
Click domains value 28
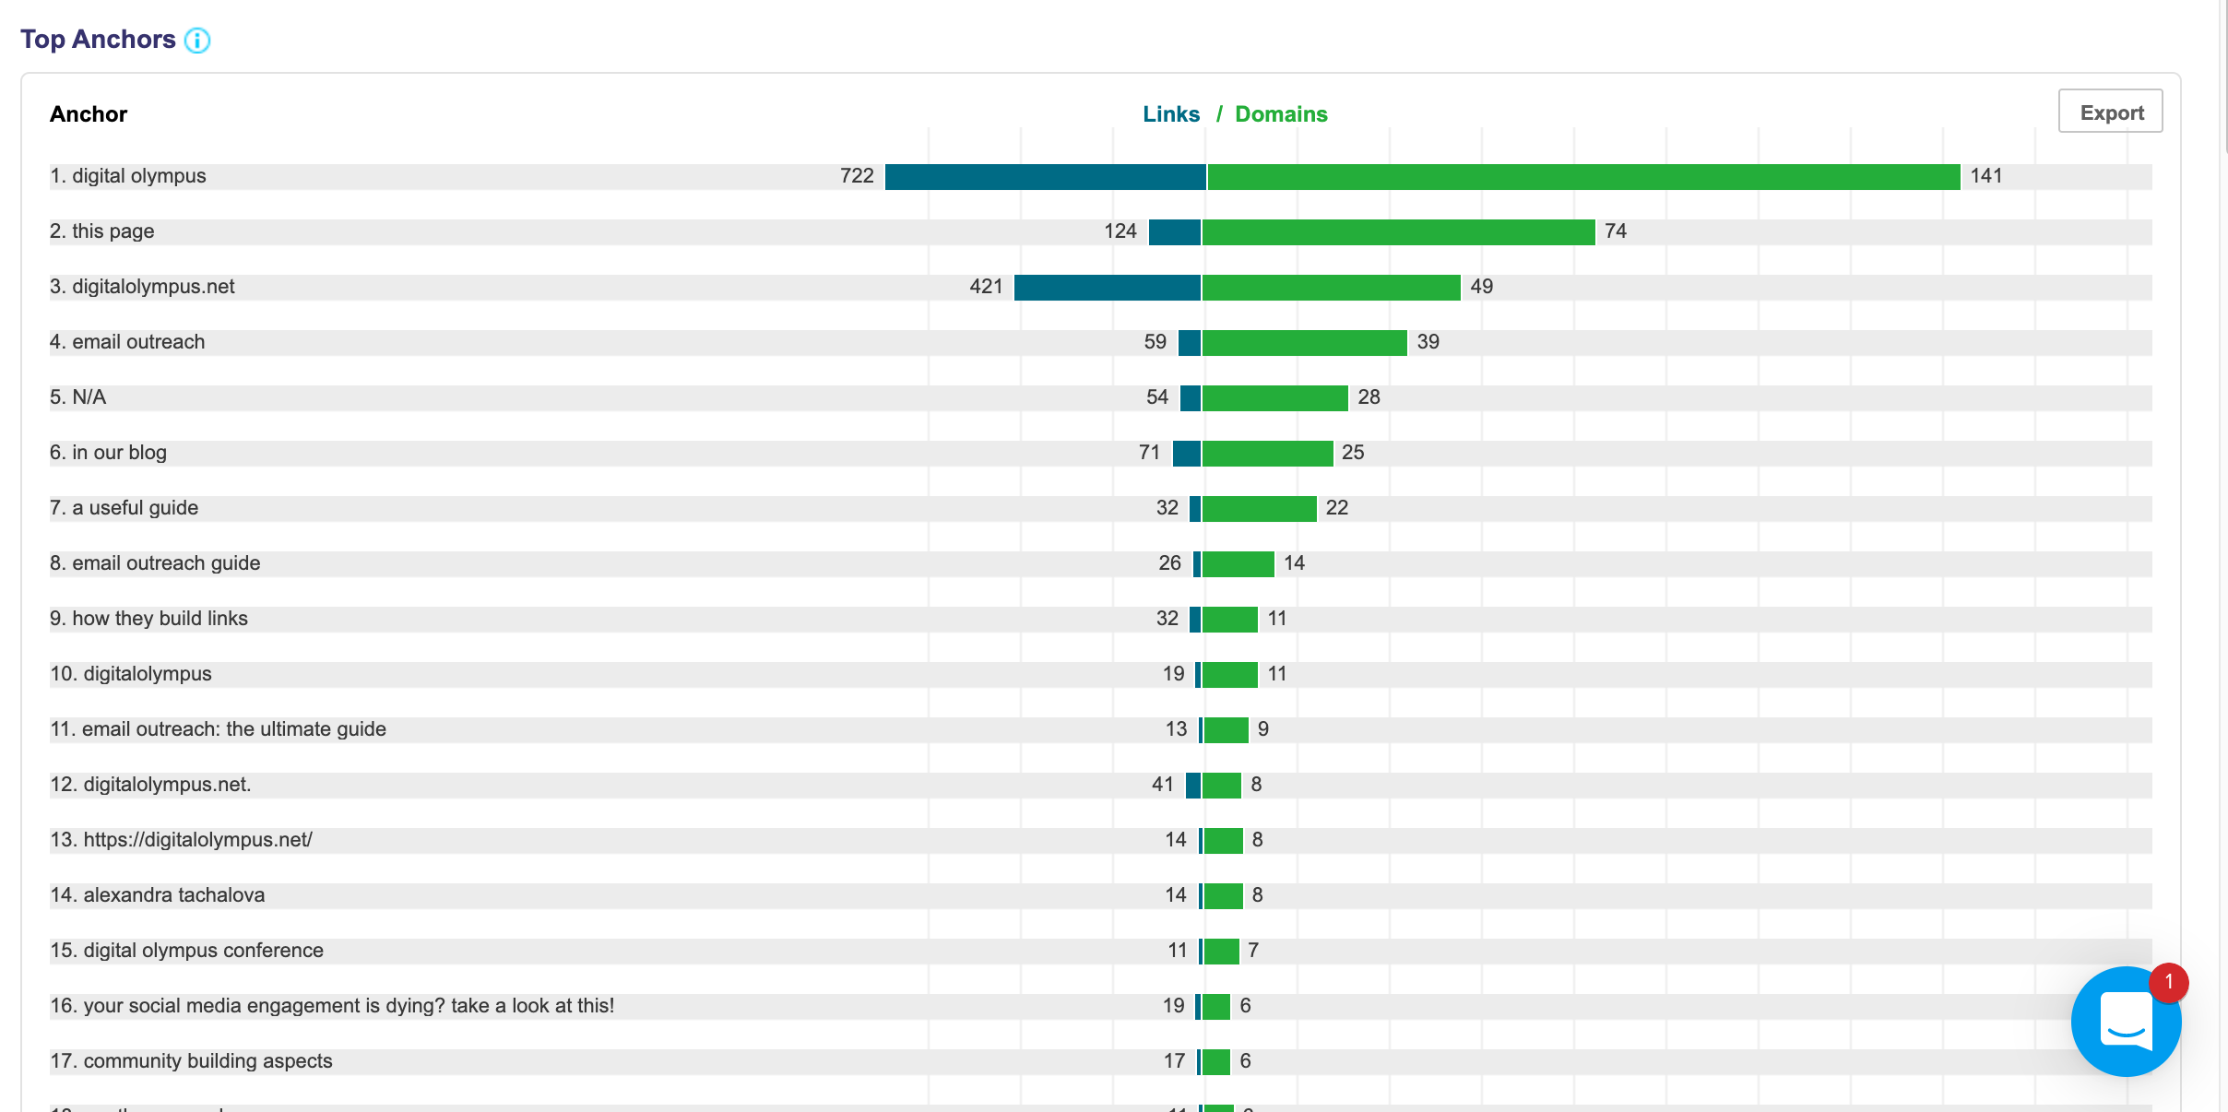[x=1369, y=397]
